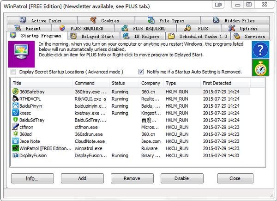This screenshot has width=277, height=201.
Task: Click the Delayed Start clock icon
Action: [x=73, y=36]
